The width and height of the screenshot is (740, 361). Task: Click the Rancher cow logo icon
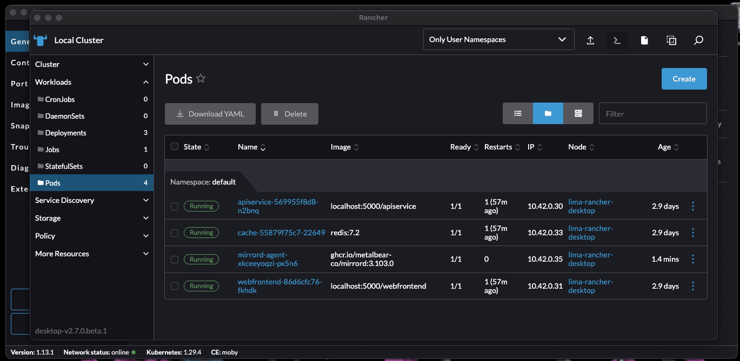[41, 40]
